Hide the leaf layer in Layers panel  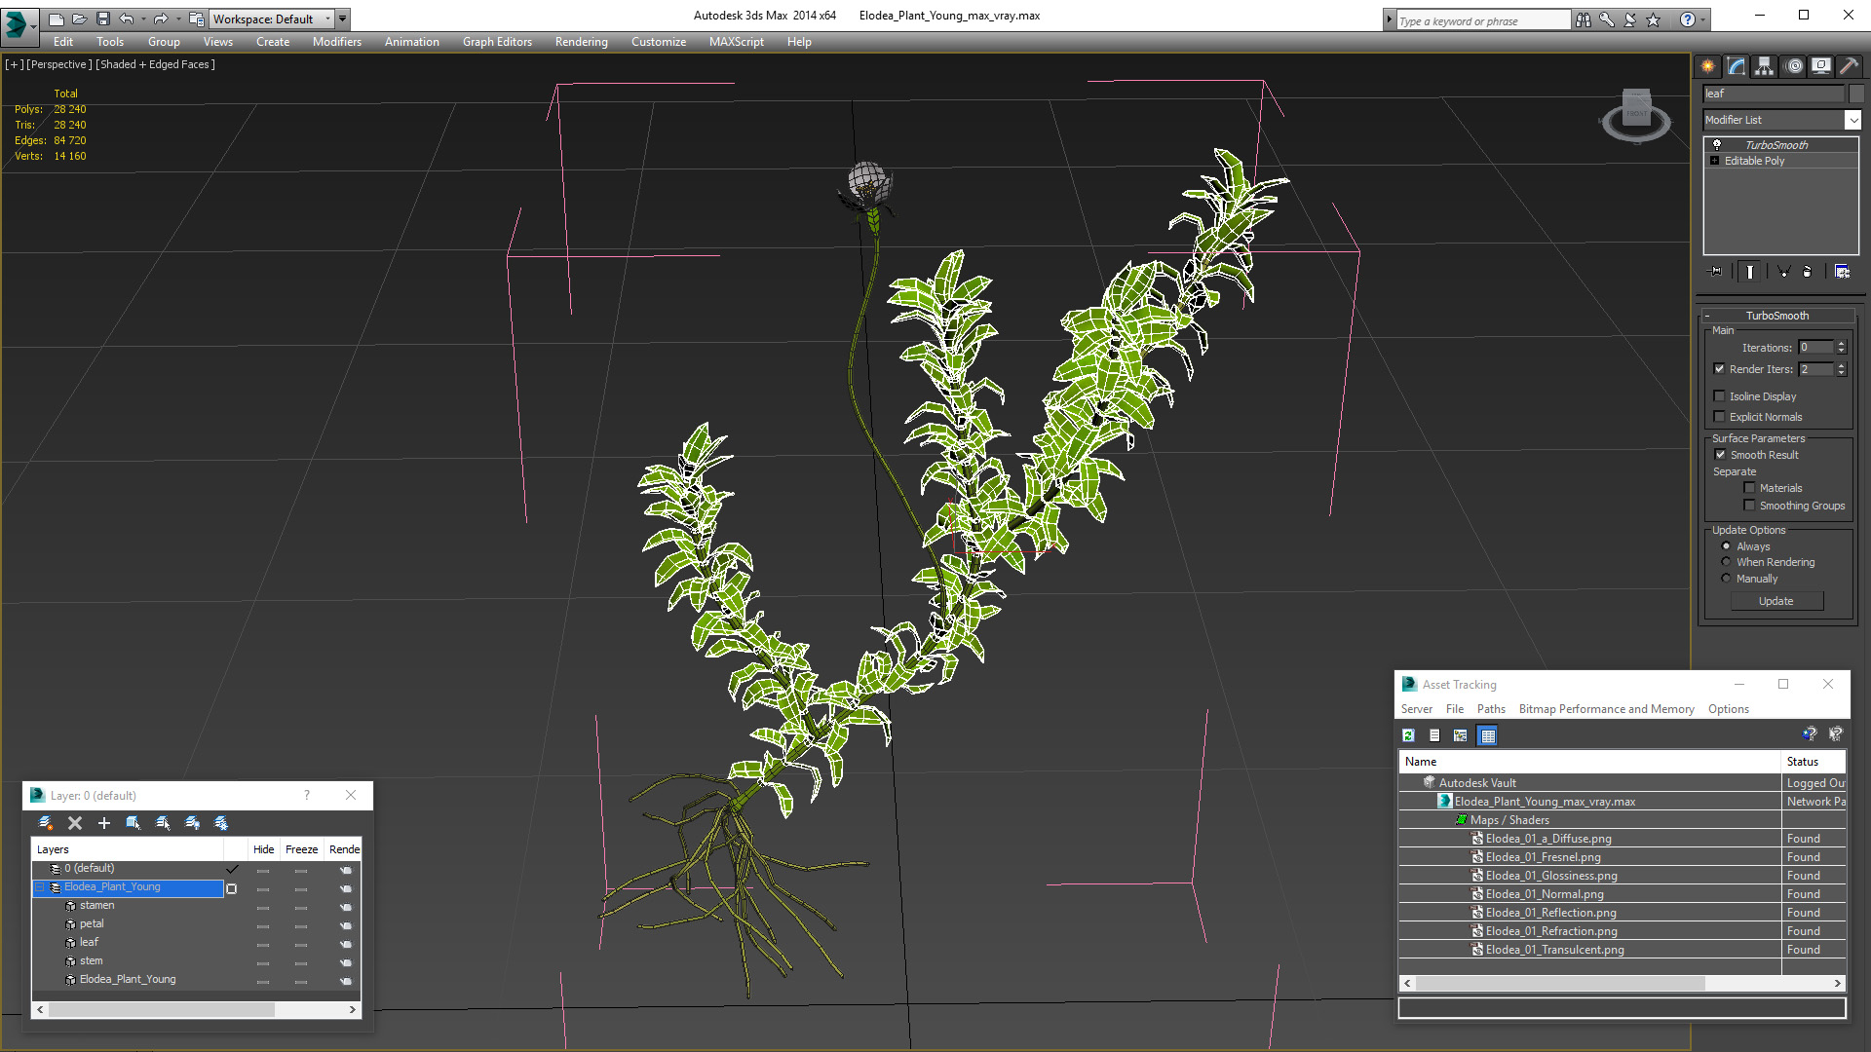[263, 942]
